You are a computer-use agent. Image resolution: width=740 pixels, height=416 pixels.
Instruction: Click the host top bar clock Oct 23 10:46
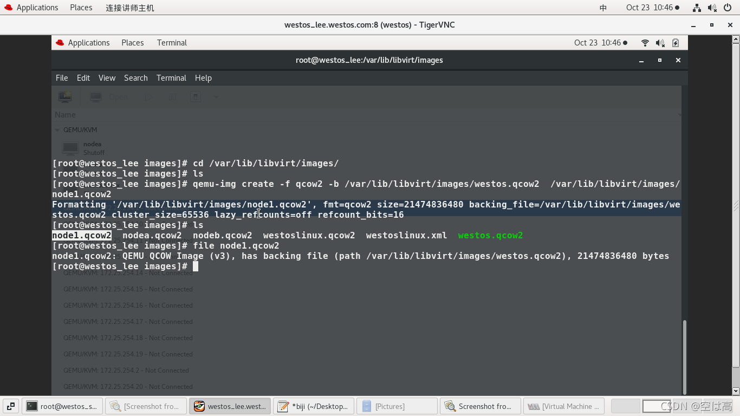click(653, 8)
